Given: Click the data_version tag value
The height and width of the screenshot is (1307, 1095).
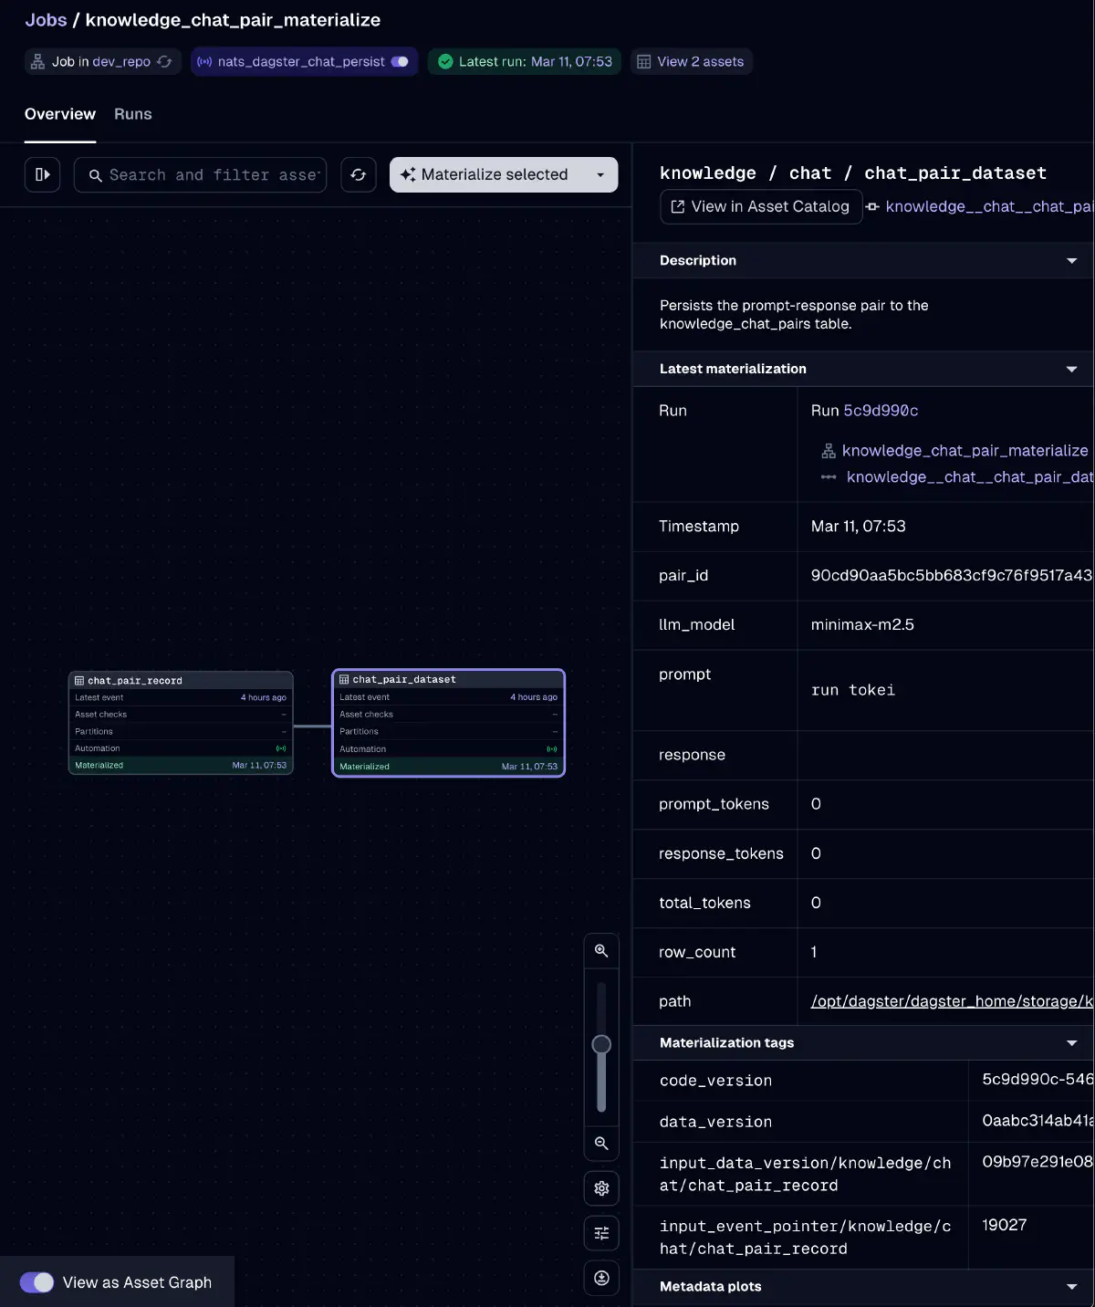Looking at the screenshot, I should coord(1038,1121).
